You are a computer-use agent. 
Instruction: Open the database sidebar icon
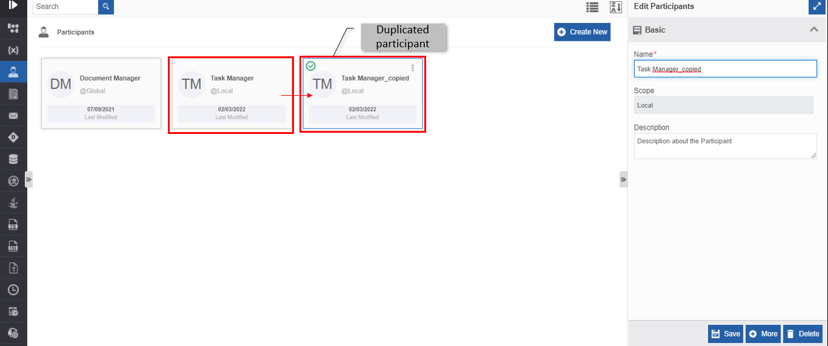click(13, 159)
